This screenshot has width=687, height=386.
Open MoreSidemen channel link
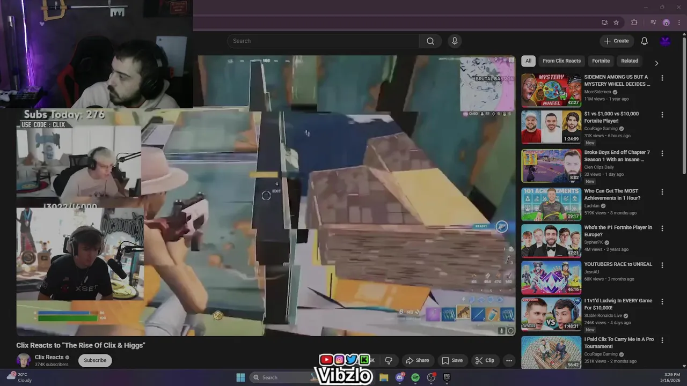(597, 92)
